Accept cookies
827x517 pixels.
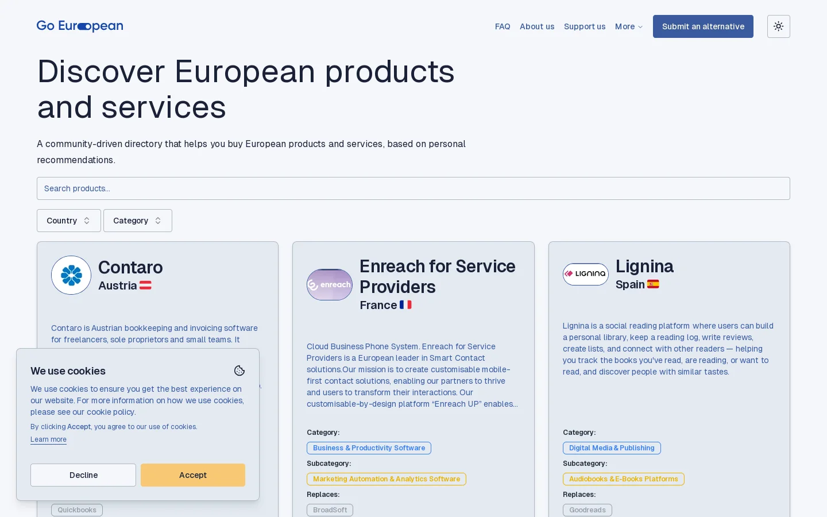tap(193, 475)
